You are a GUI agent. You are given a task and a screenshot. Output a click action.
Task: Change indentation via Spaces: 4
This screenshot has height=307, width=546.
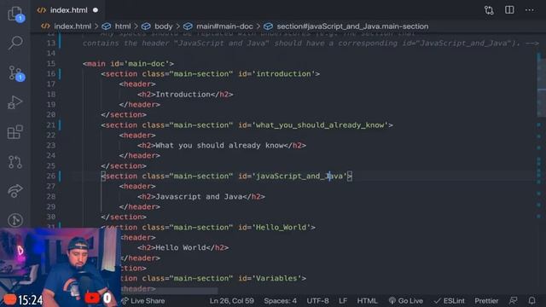281,301
